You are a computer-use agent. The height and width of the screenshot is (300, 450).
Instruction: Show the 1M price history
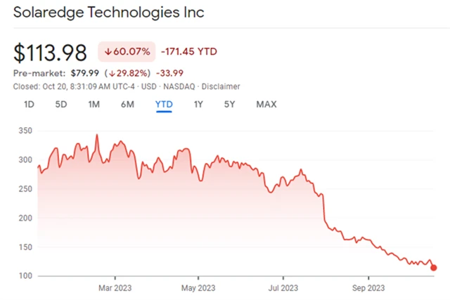click(x=94, y=104)
